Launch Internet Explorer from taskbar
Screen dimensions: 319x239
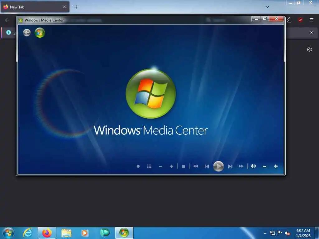tap(28, 233)
